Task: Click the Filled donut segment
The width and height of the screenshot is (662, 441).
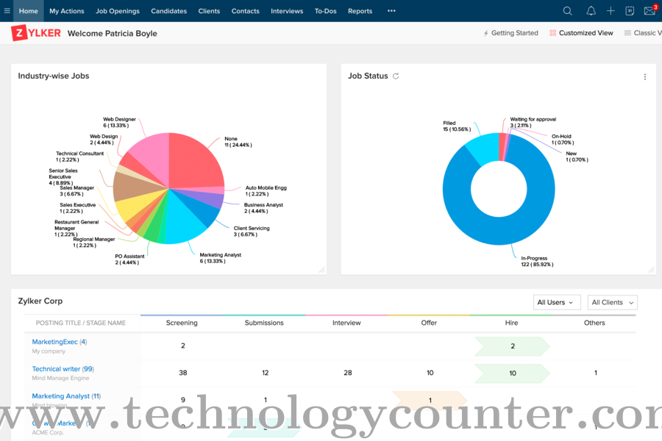Action: pos(483,148)
